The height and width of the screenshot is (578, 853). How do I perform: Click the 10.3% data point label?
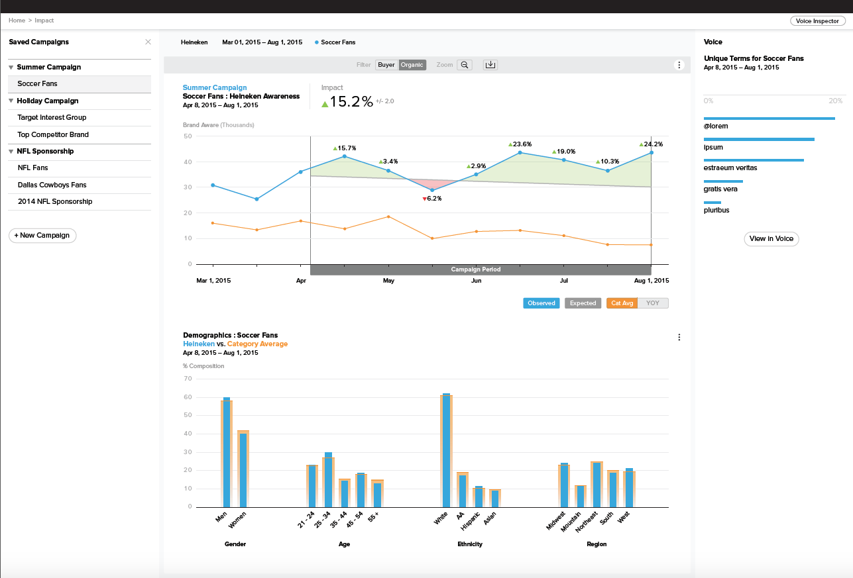click(608, 162)
